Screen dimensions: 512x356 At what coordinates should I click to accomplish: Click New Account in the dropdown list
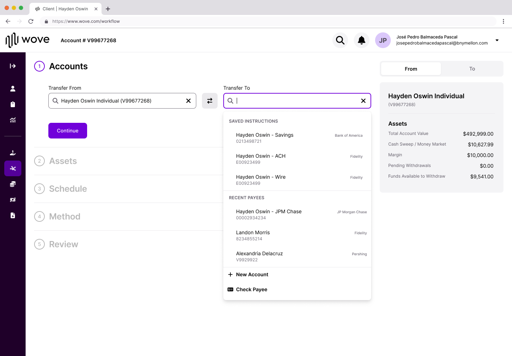pos(252,274)
